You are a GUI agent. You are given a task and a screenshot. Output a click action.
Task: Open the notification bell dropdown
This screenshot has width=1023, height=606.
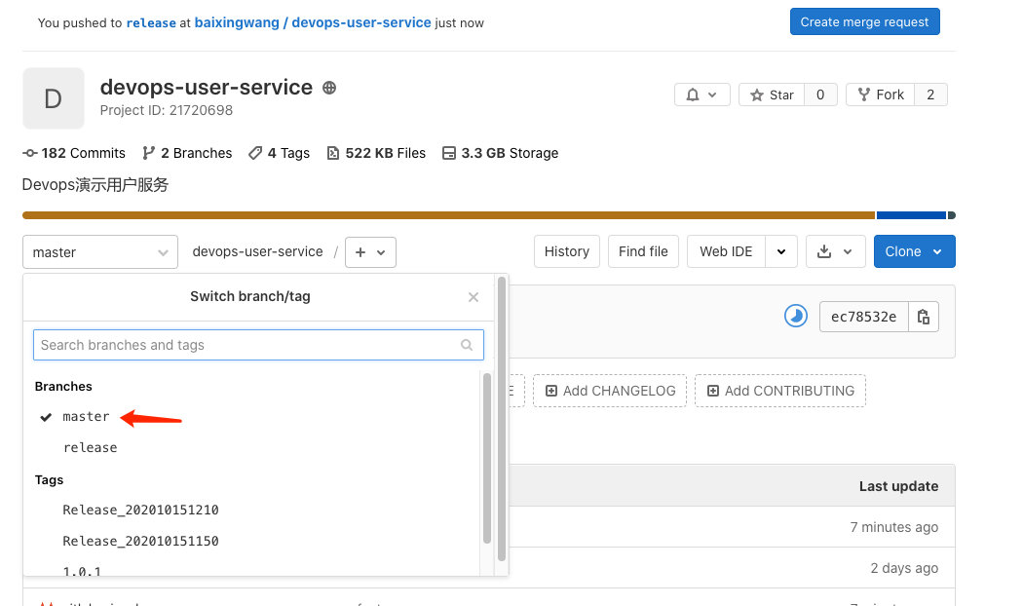[702, 95]
